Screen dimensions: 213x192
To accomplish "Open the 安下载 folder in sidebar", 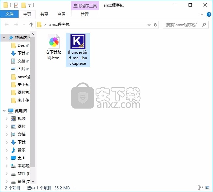I will click(x=20, y=85).
